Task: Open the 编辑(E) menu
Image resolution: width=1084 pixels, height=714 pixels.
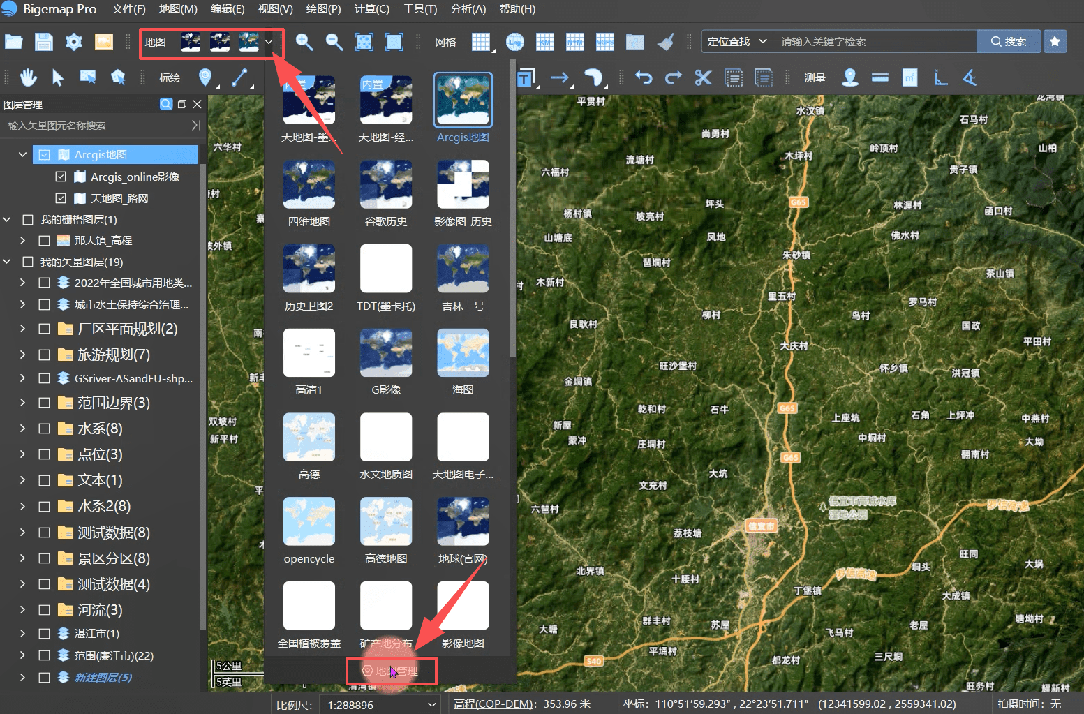Action: (228, 9)
